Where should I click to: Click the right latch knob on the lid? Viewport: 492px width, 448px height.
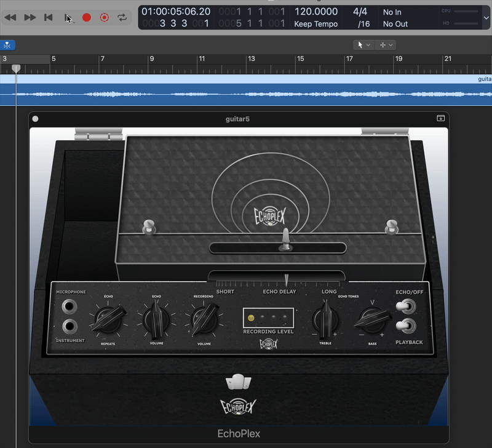(x=392, y=226)
